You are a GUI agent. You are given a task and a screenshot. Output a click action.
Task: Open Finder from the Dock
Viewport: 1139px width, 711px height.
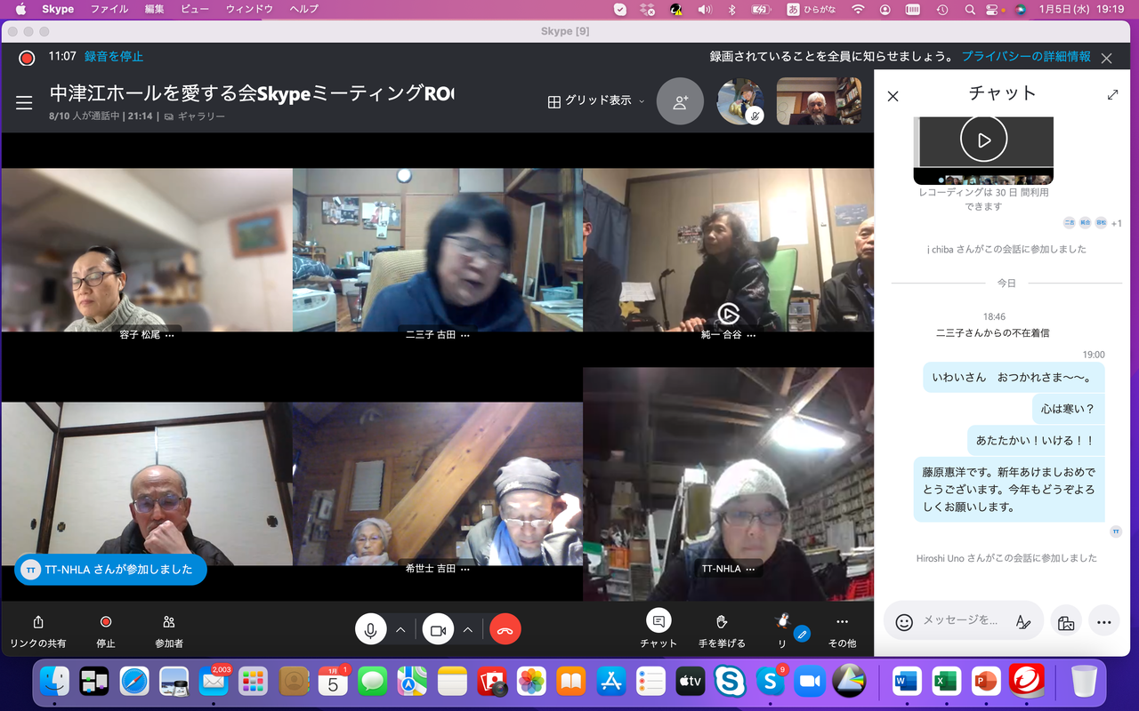tap(55, 681)
